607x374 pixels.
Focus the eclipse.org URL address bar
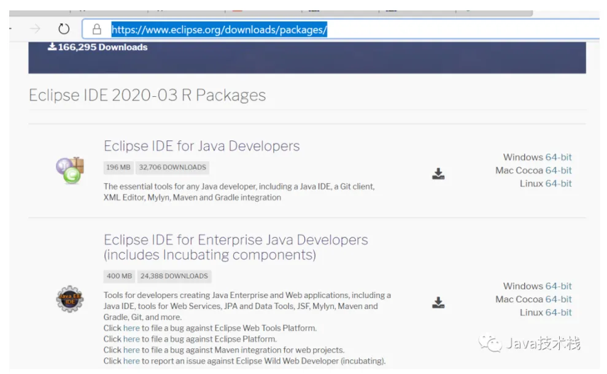[368, 29]
